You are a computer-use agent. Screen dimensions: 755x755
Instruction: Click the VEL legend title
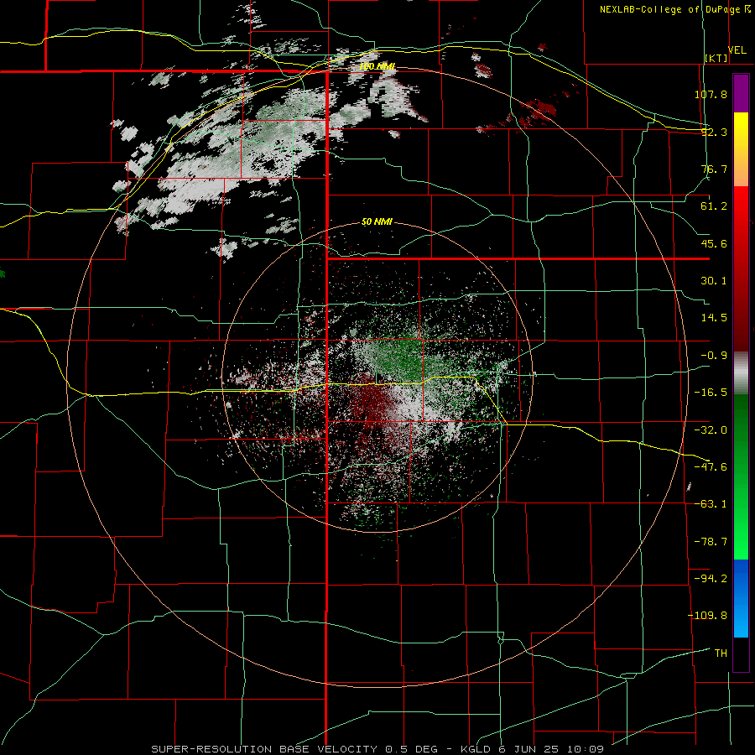point(737,50)
